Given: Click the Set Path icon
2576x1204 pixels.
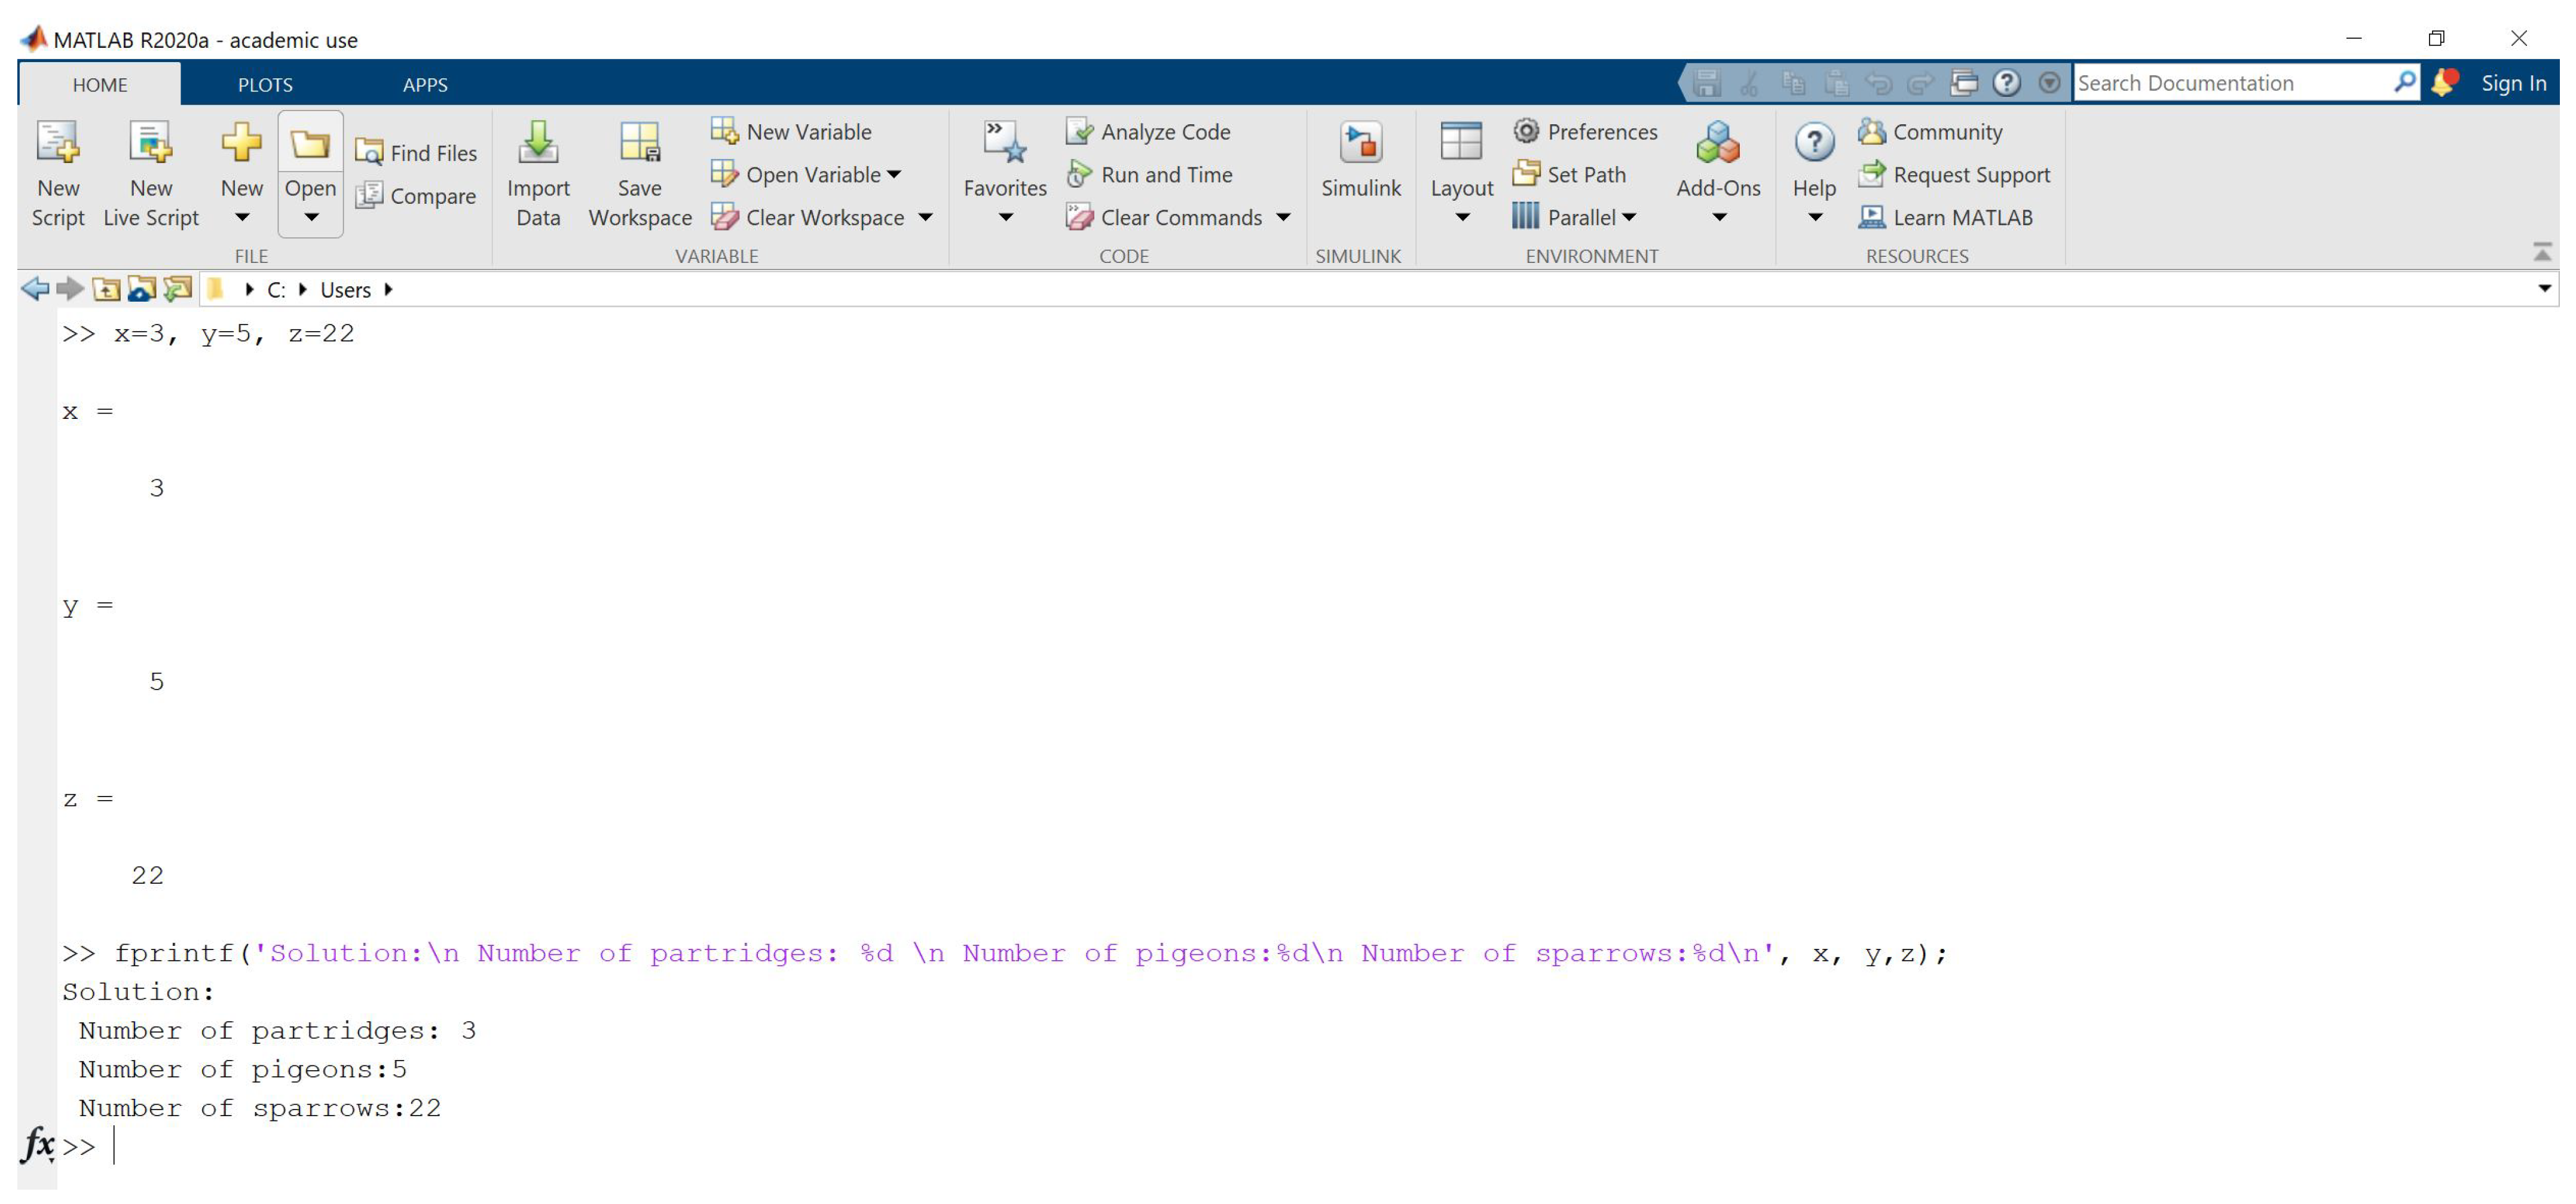Looking at the screenshot, I should [x=1526, y=174].
